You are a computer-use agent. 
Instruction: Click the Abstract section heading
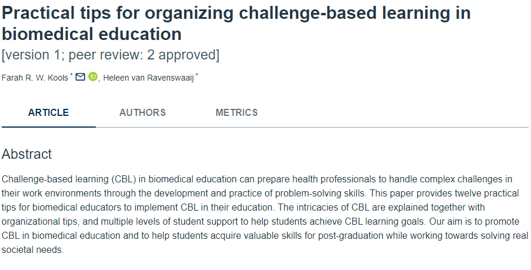[26, 154]
